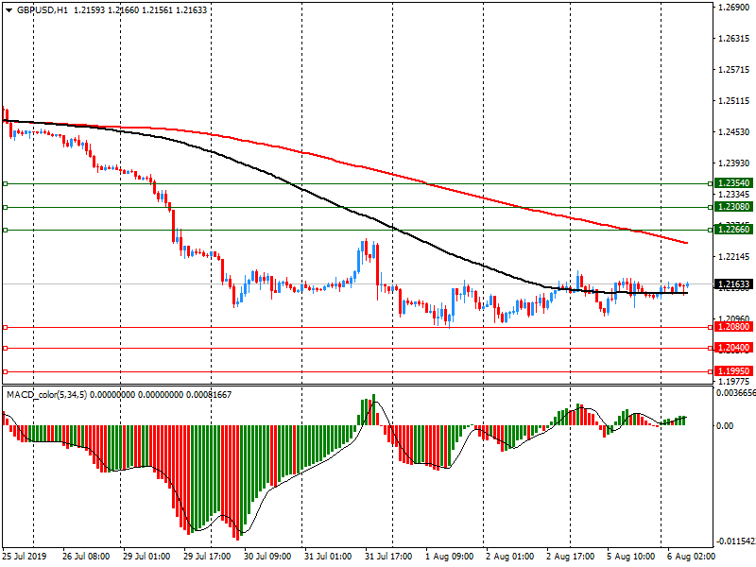
Task: Click the MACD scale 0.00 zero label
Action: (x=725, y=426)
